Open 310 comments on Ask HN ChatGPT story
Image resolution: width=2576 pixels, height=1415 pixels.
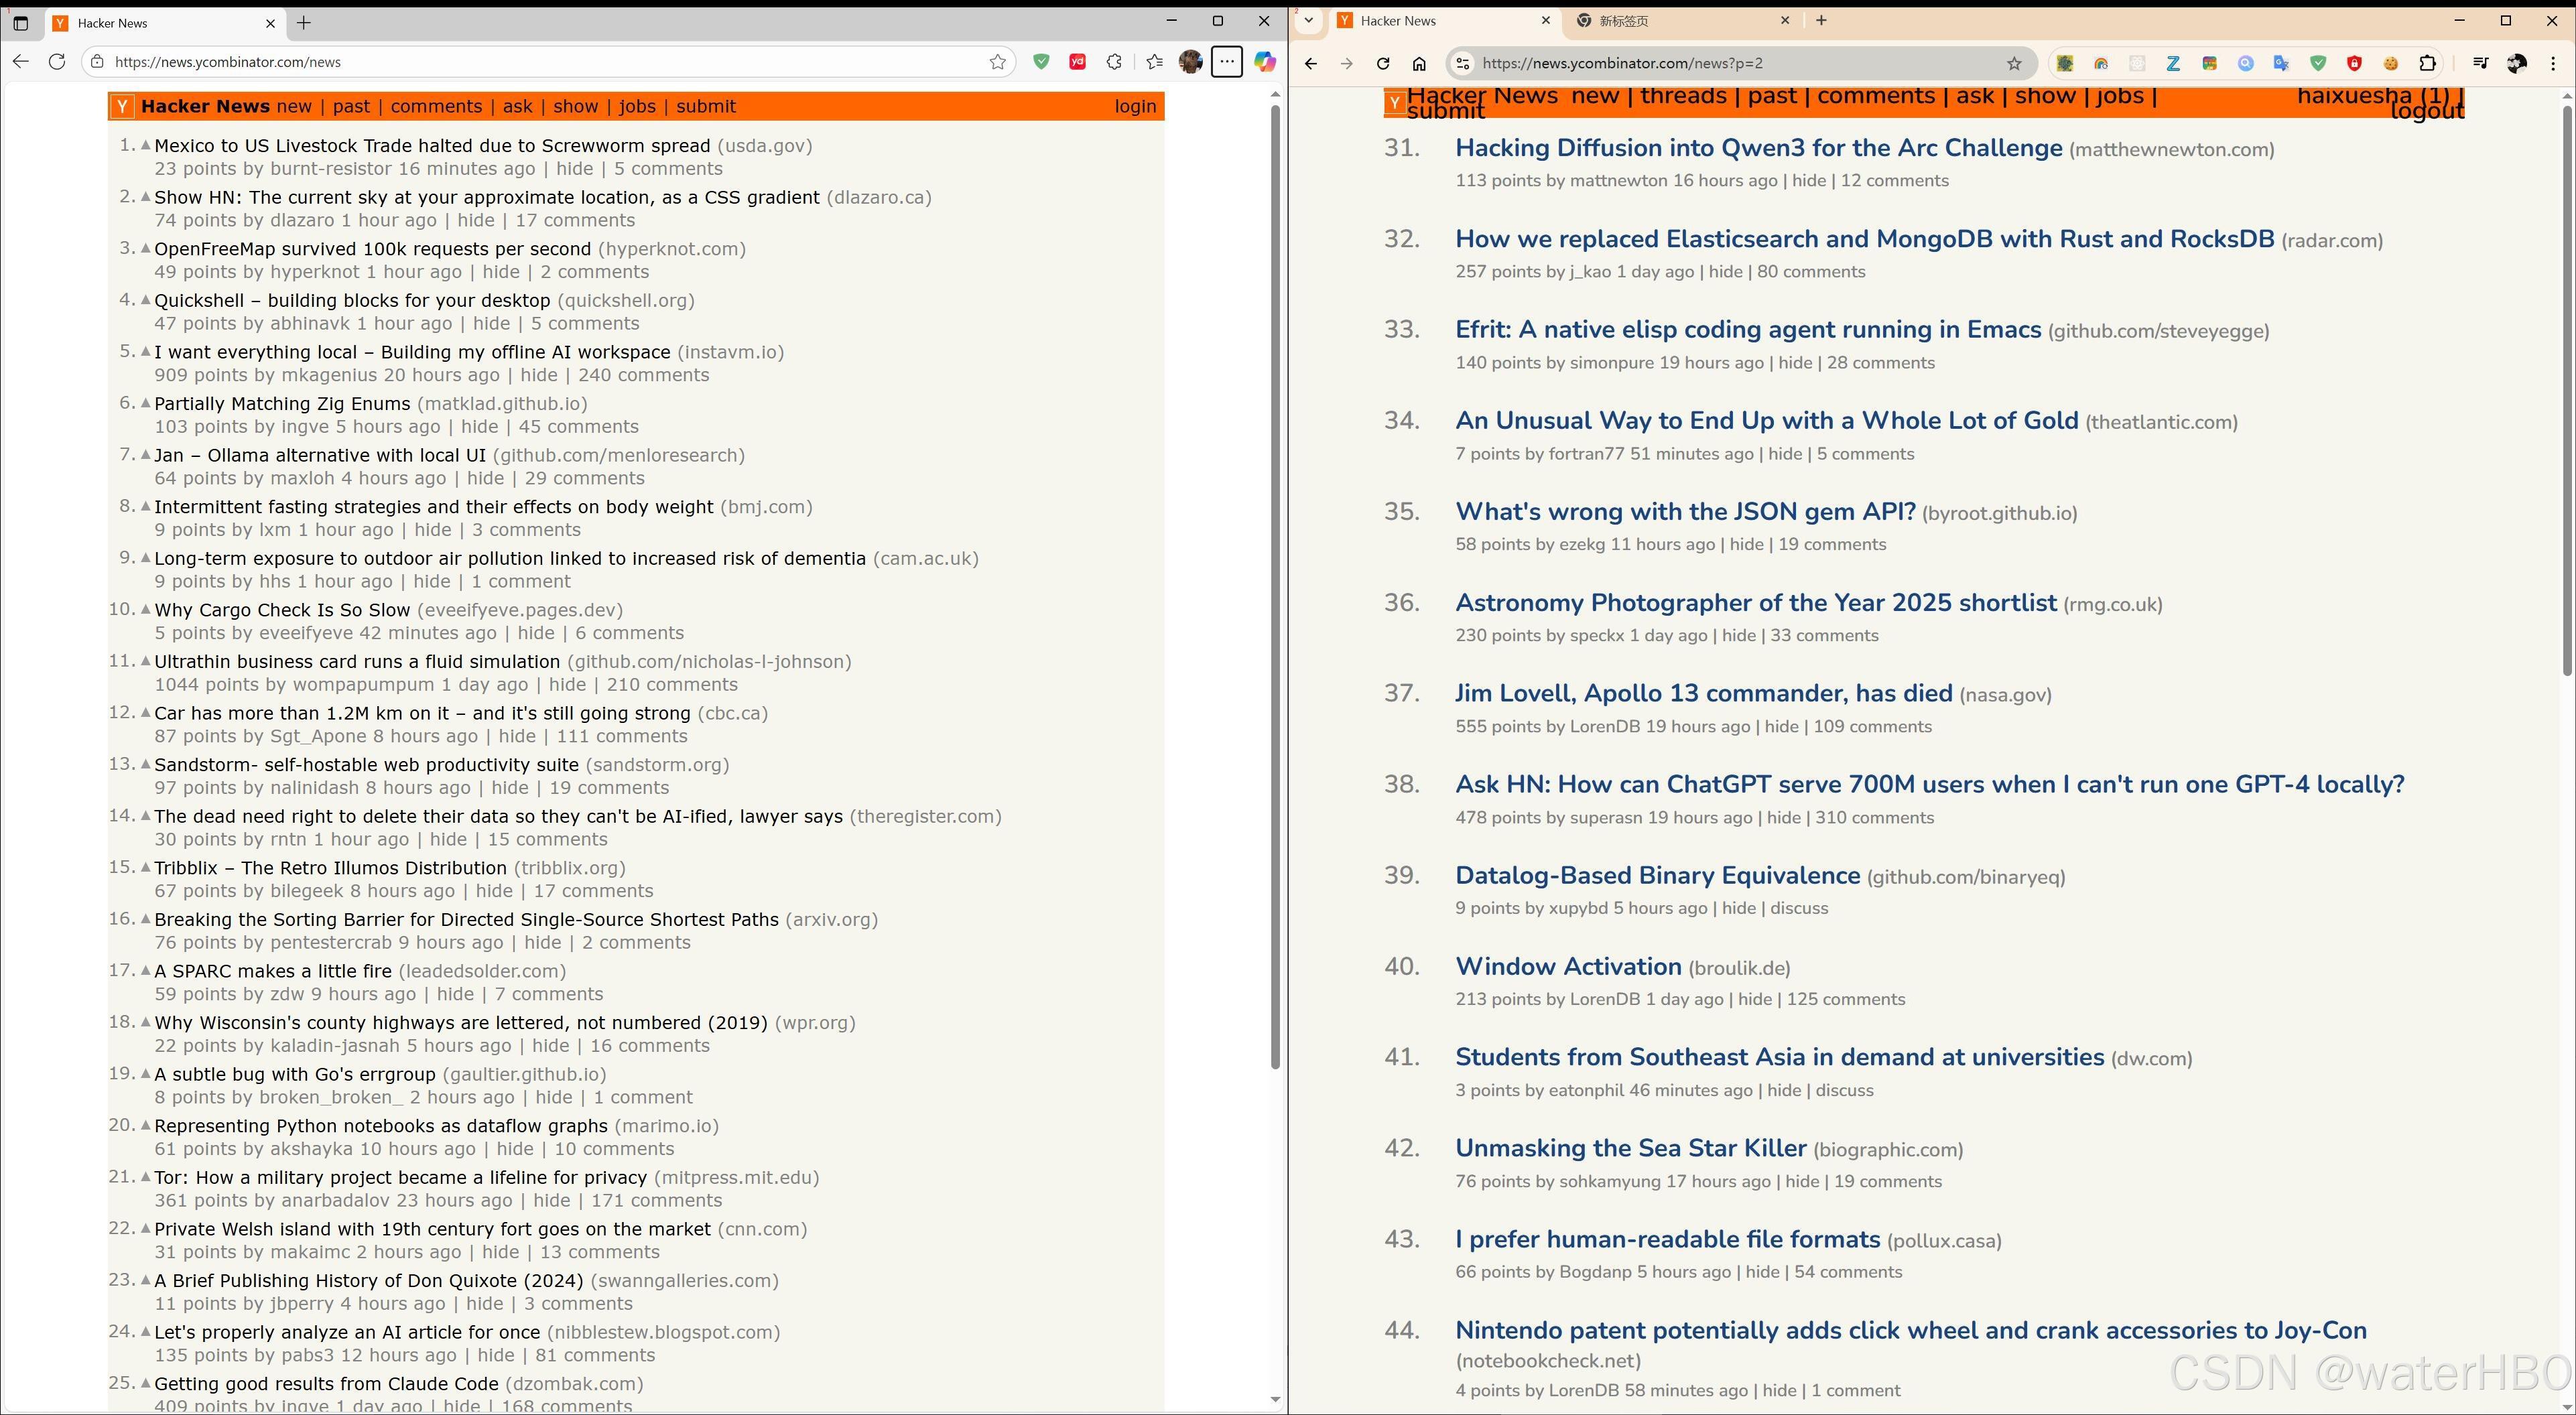(x=1874, y=817)
